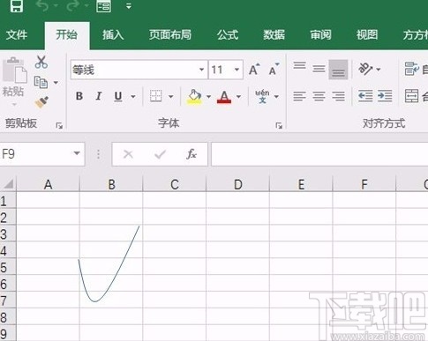Open the Orientation dropdown arrow
This screenshot has height=341, width=428.
379,70
